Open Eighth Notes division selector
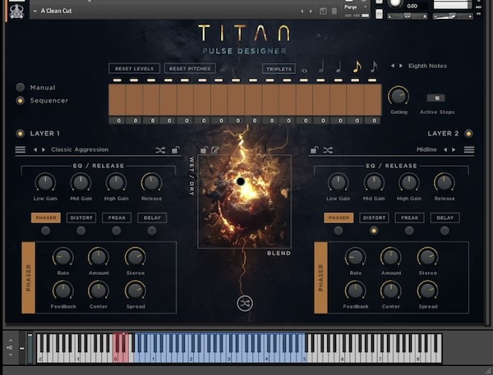The height and width of the screenshot is (375, 493). tap(427, 66)
